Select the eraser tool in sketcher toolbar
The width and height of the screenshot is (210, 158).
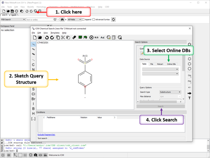[74, 38]
